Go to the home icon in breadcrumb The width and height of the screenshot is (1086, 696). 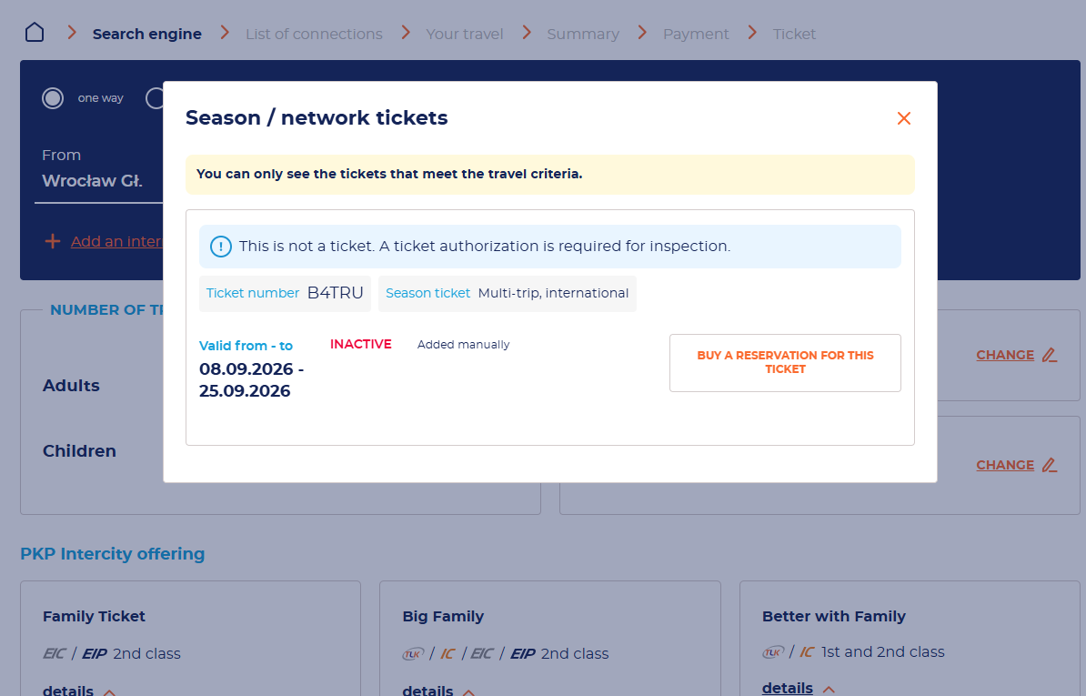coord(35,33)
